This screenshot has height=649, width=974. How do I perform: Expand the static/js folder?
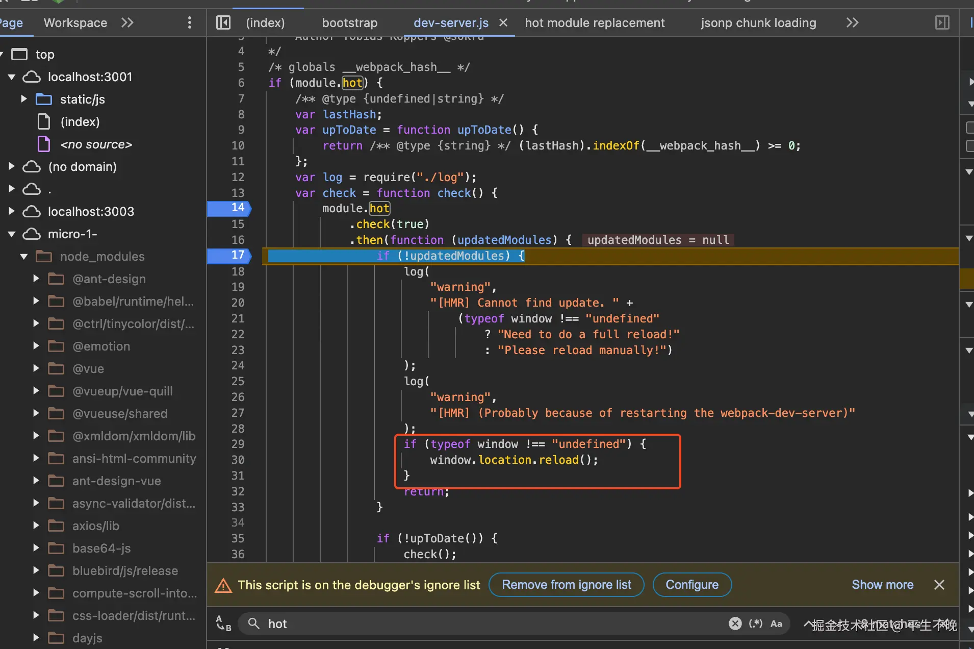(x=24, y=99)
